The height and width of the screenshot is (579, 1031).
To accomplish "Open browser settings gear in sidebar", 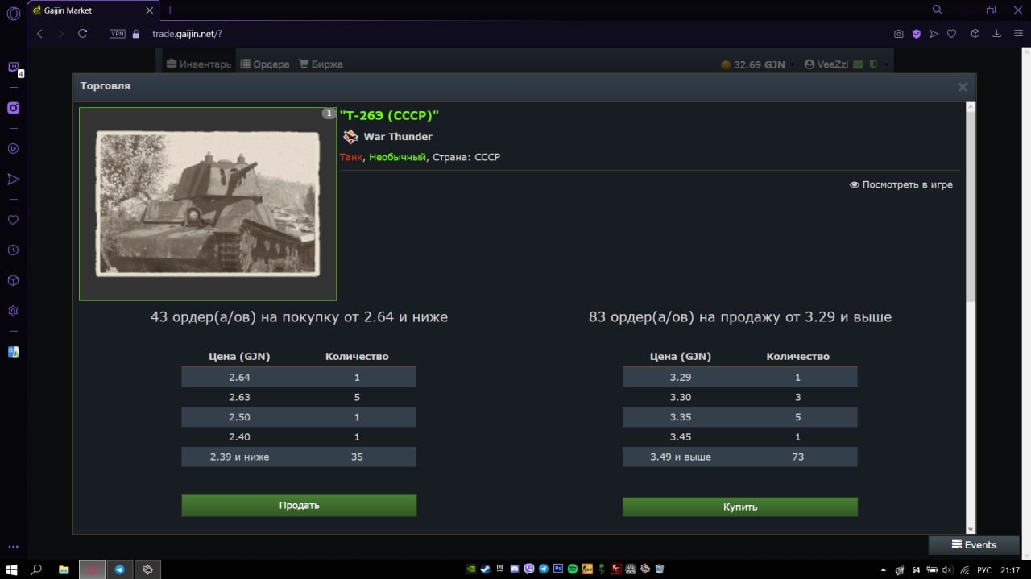I will 13,311.
